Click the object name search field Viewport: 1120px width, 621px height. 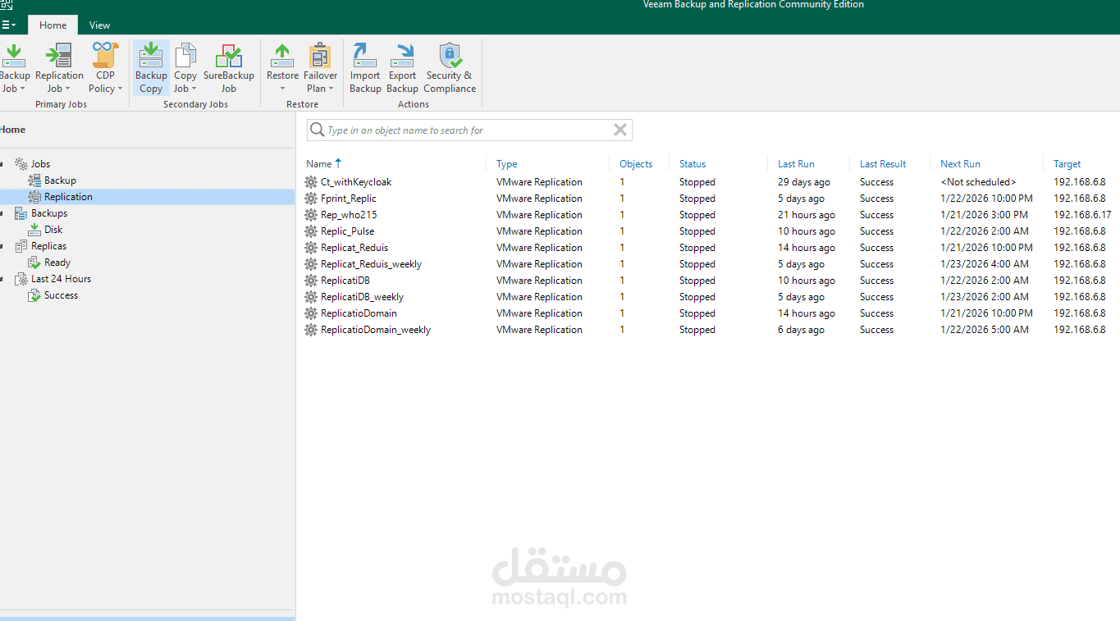point(459,130)
